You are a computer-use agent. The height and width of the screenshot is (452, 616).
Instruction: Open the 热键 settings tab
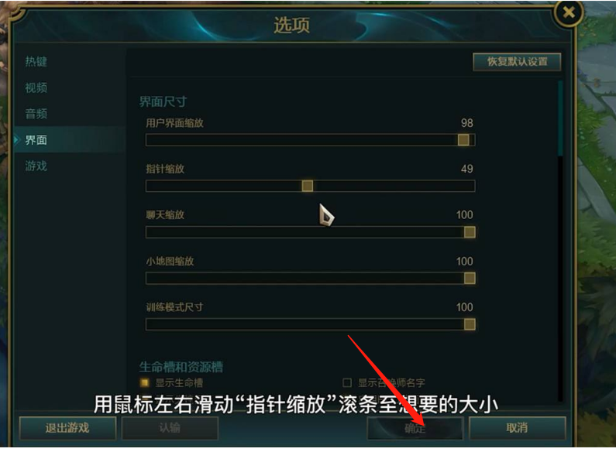point(36,62)
